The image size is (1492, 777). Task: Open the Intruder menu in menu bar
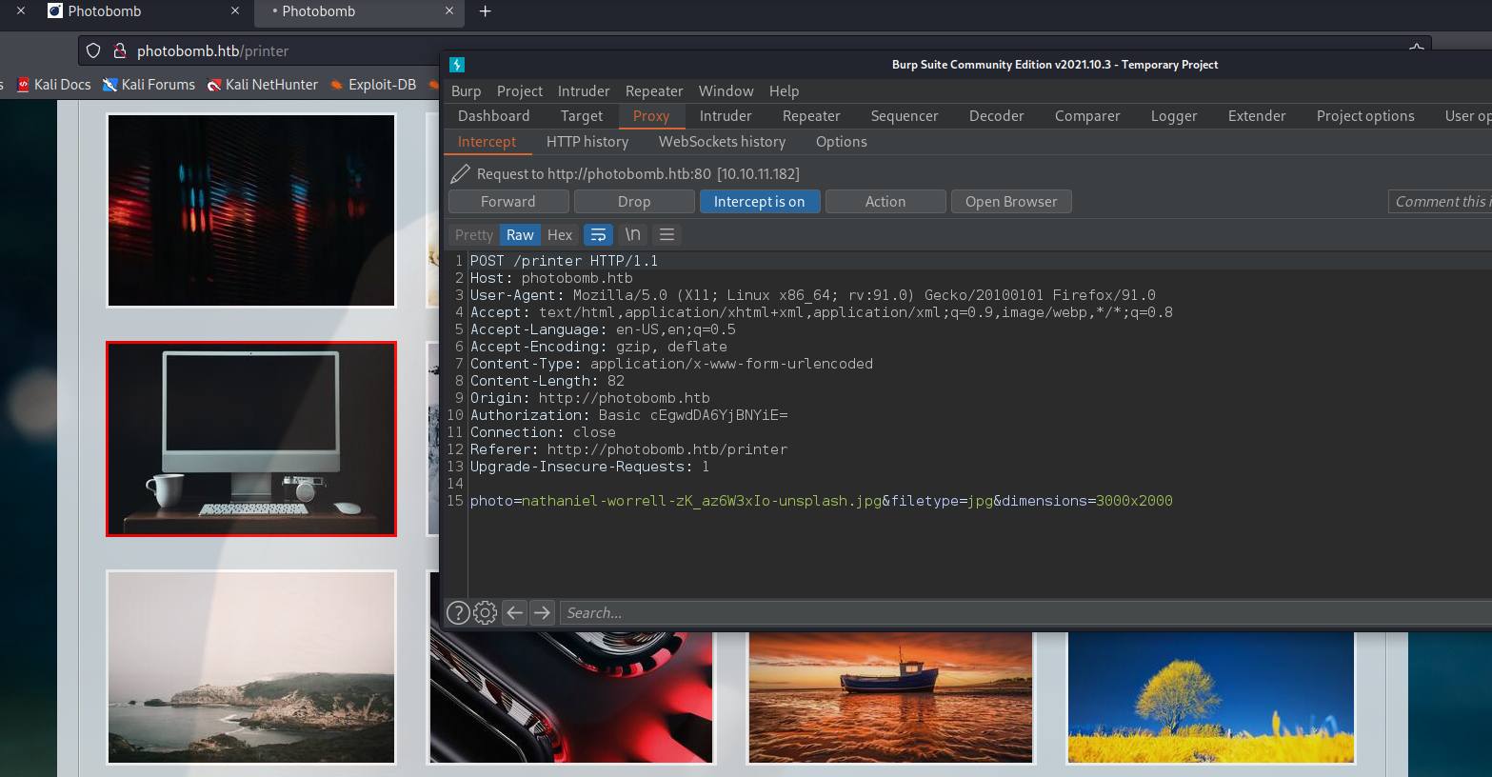[x=584, y=91]
